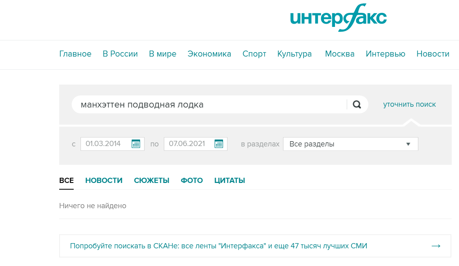
Task: Select the 'ВСЕ' results tab
Action: [66, 181]
